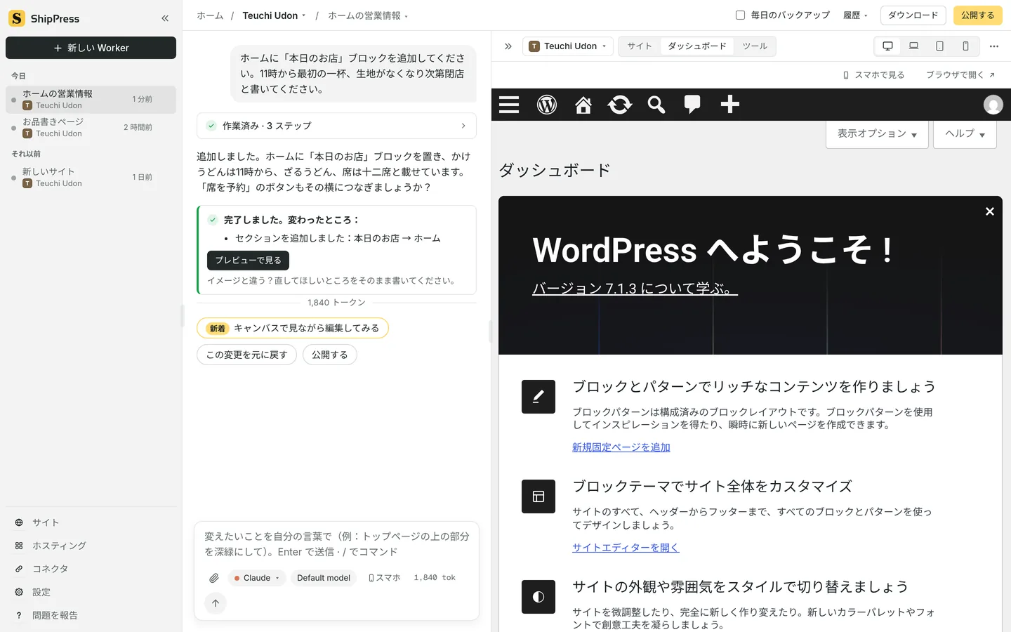
Task: Open Teuchi Udon site selector in preview
Action: (568, 46)
